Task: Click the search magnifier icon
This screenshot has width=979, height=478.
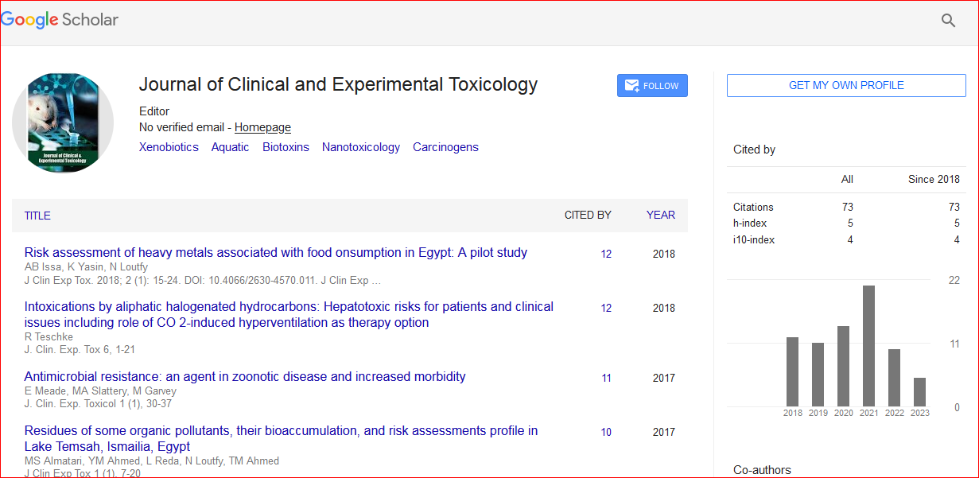Action: [x=948, y=21]
